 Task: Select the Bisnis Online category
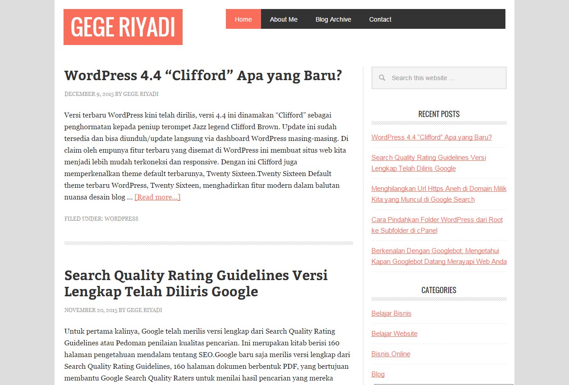point(391,354)
